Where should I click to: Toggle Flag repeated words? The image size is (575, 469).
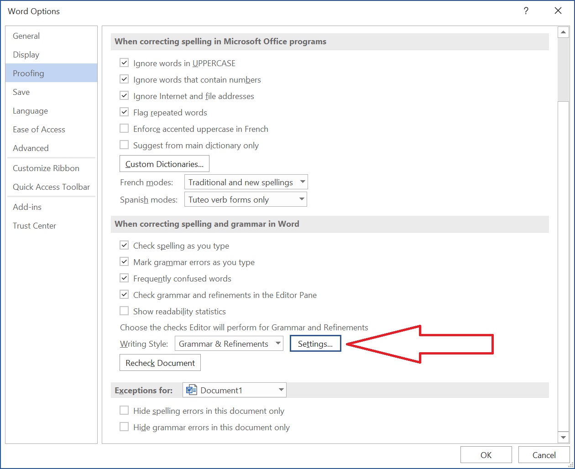click(x=124, y=112)
